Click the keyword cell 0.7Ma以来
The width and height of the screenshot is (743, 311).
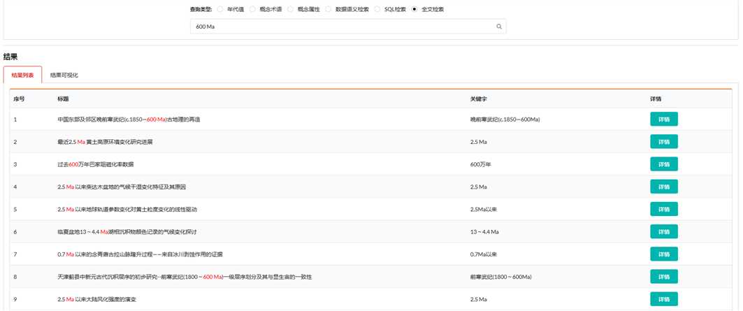coord(483,254)
